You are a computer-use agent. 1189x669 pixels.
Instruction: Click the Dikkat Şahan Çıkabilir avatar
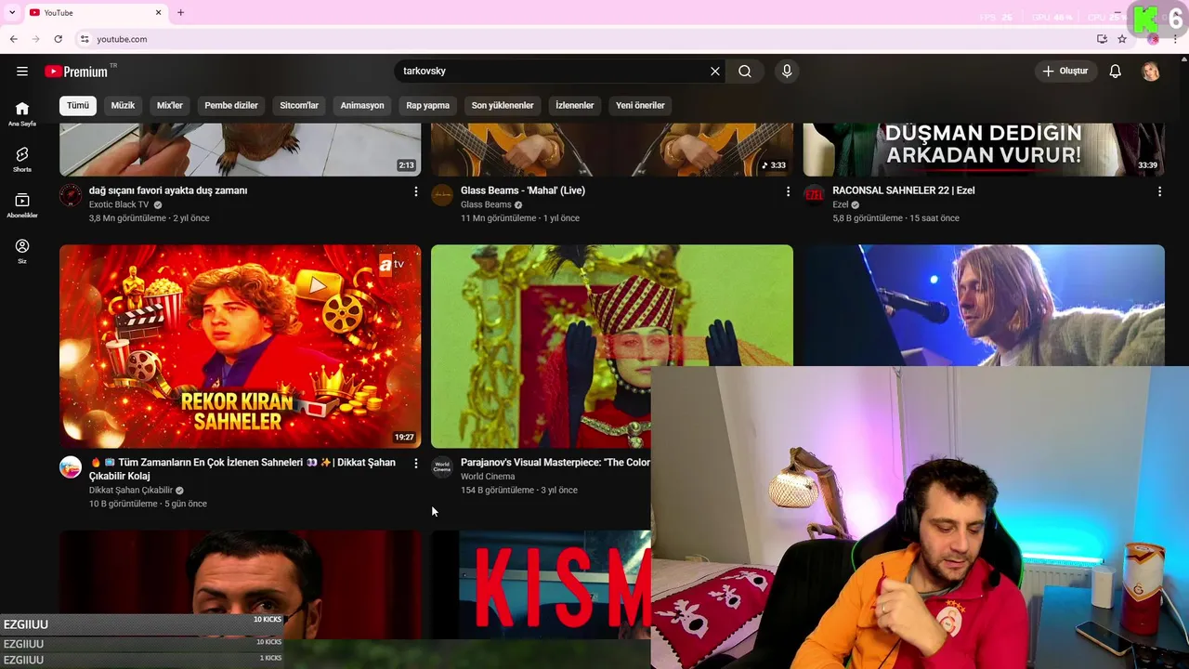point(71,467)
